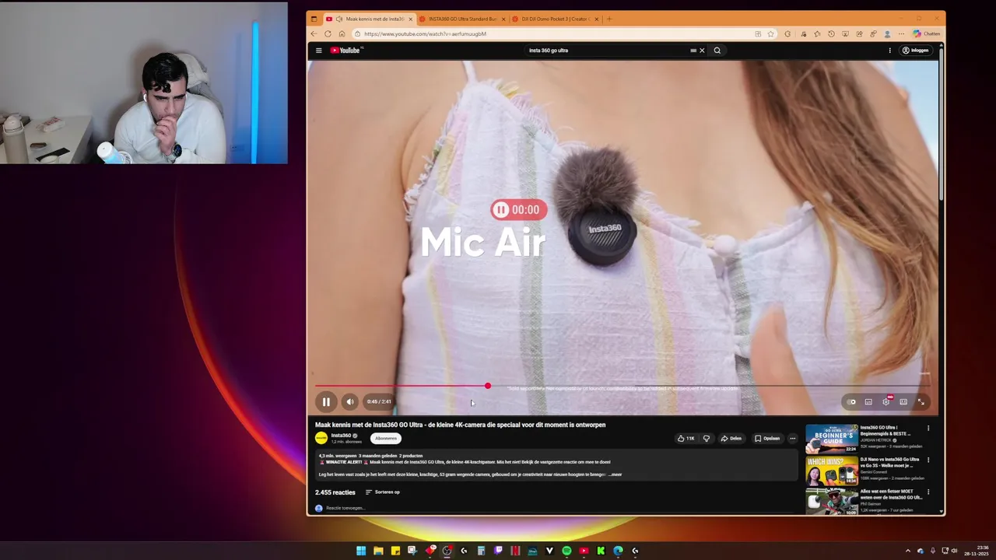Open File Explorer from the taskbar
Screen dimensions: 996x560
coord(378,551)
